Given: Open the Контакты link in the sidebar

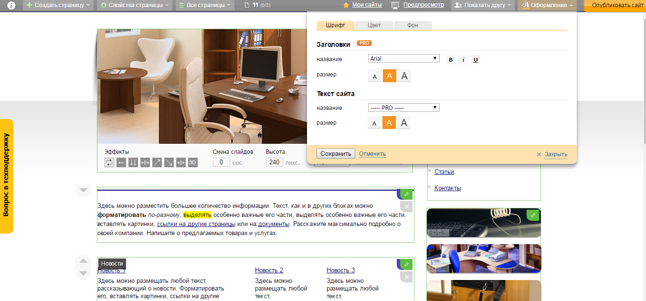Looking at the screenshot, I should 448,188.
